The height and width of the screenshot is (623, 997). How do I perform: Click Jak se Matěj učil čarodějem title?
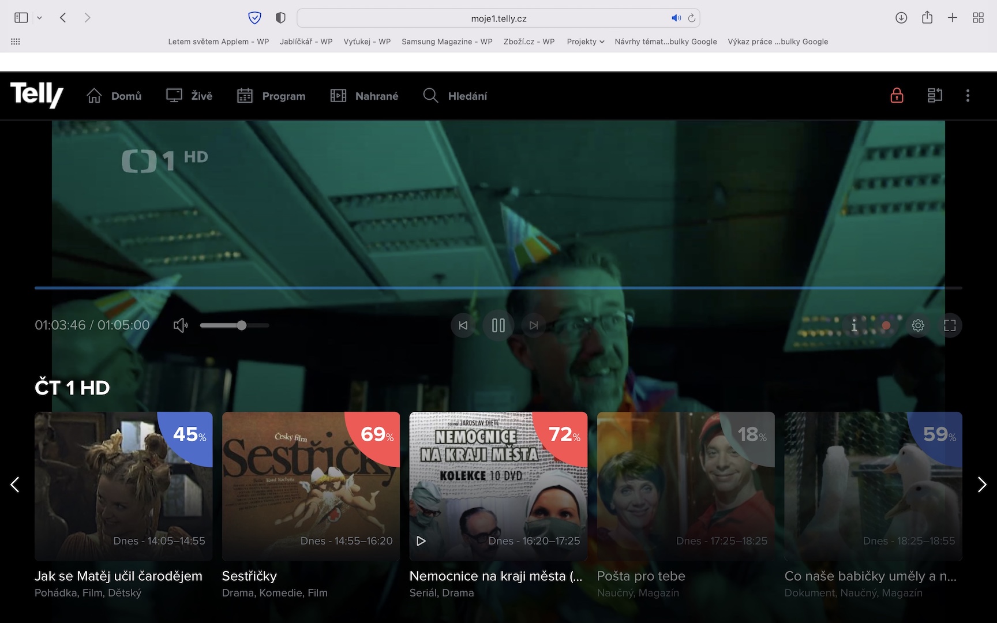[x=118, y=576]
